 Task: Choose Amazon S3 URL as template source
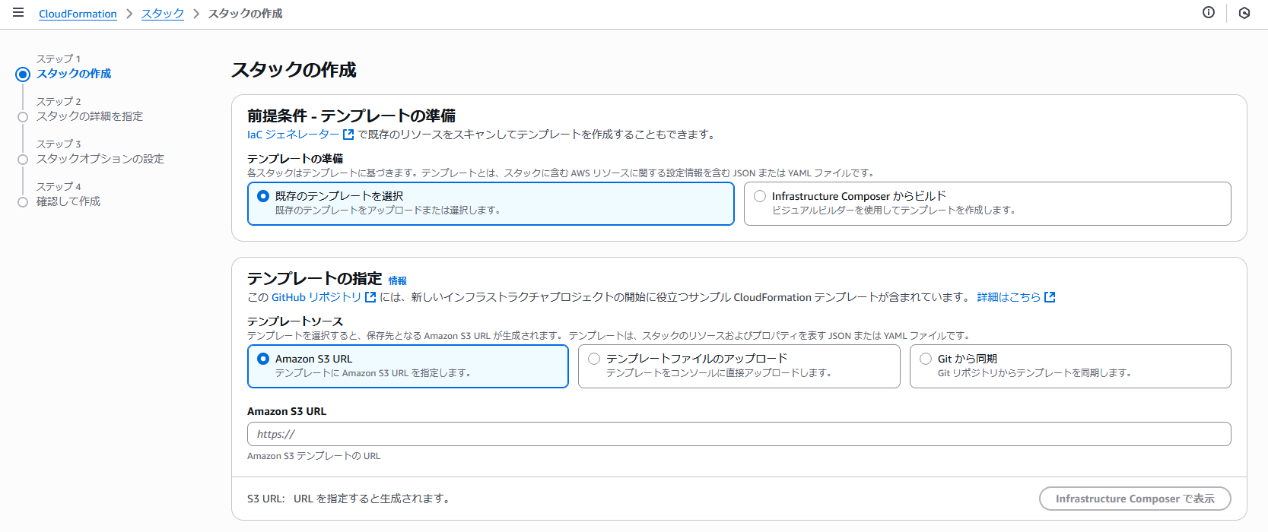(x=263, y=359)
